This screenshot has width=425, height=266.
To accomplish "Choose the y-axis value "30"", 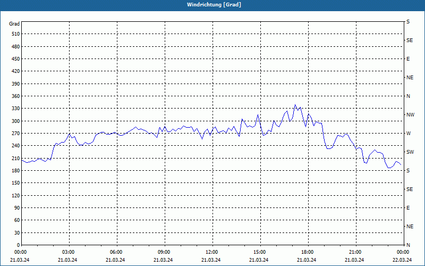I will point(17,232).
